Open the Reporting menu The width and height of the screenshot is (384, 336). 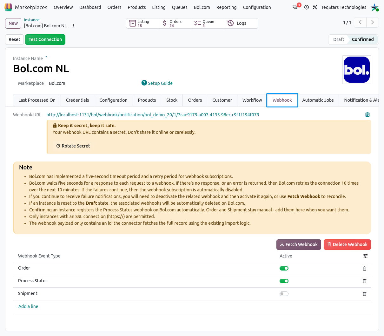(x=226, y=7)
